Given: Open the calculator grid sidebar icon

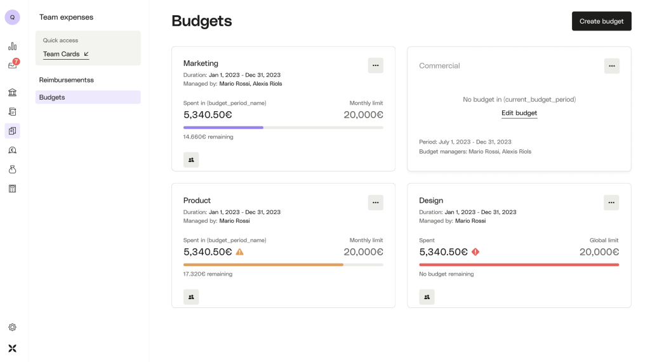Looking at the screenshot, I should (12, 189).
